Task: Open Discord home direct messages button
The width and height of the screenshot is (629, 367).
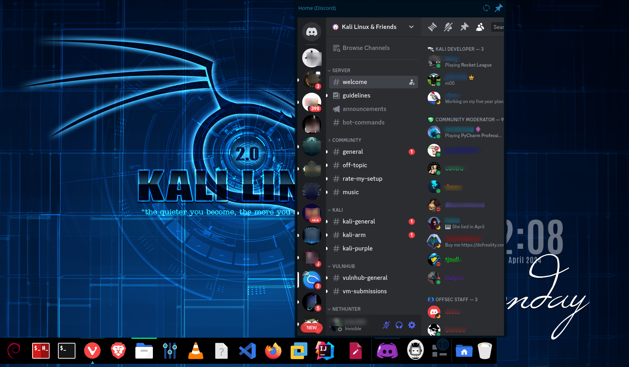Action: click(312, 32)
